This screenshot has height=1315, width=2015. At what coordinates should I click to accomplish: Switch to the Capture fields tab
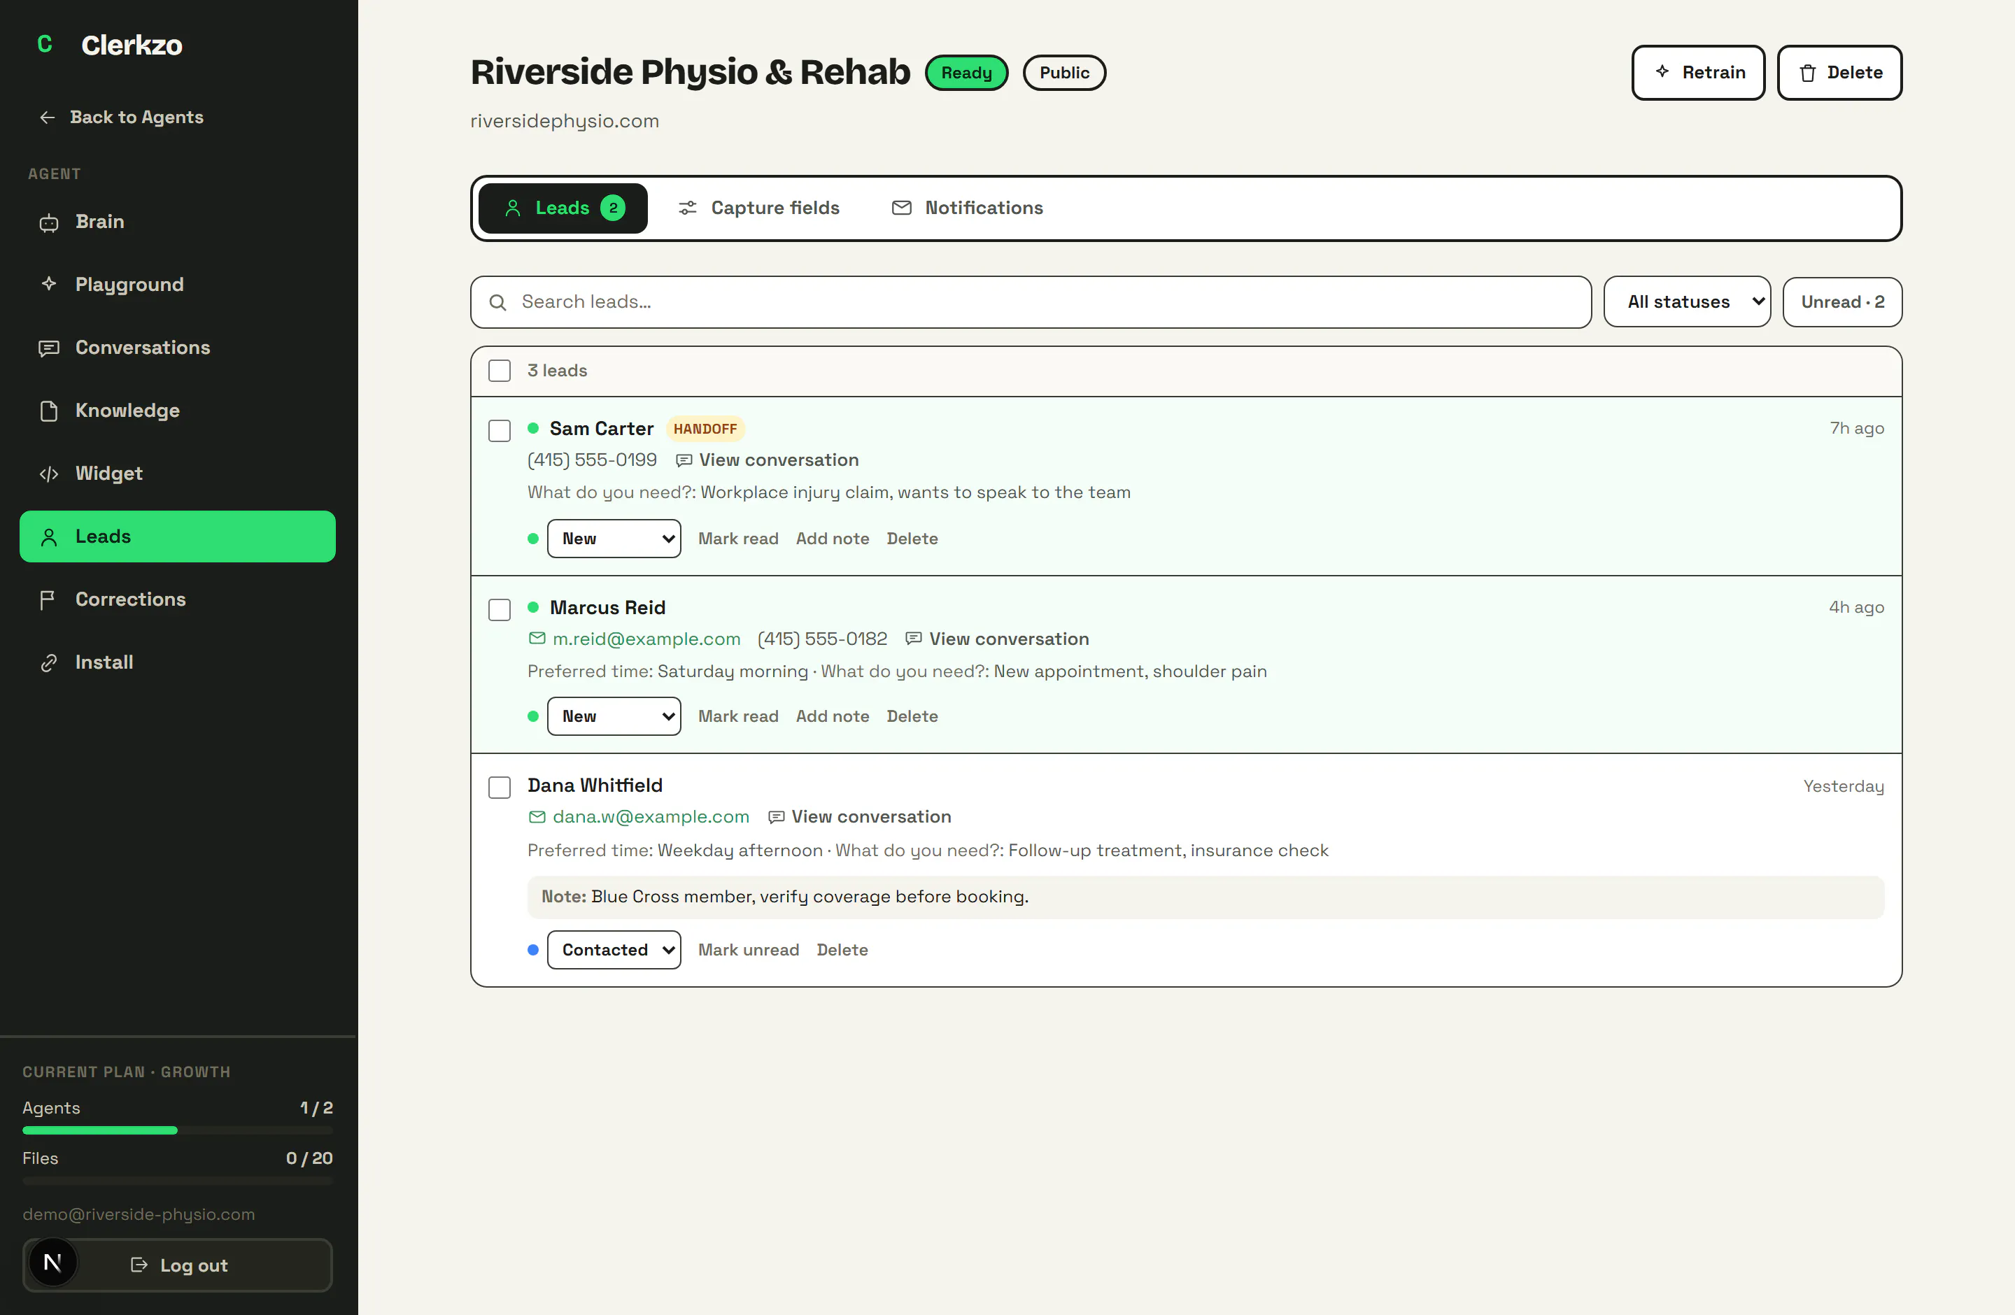click(758, 208)
